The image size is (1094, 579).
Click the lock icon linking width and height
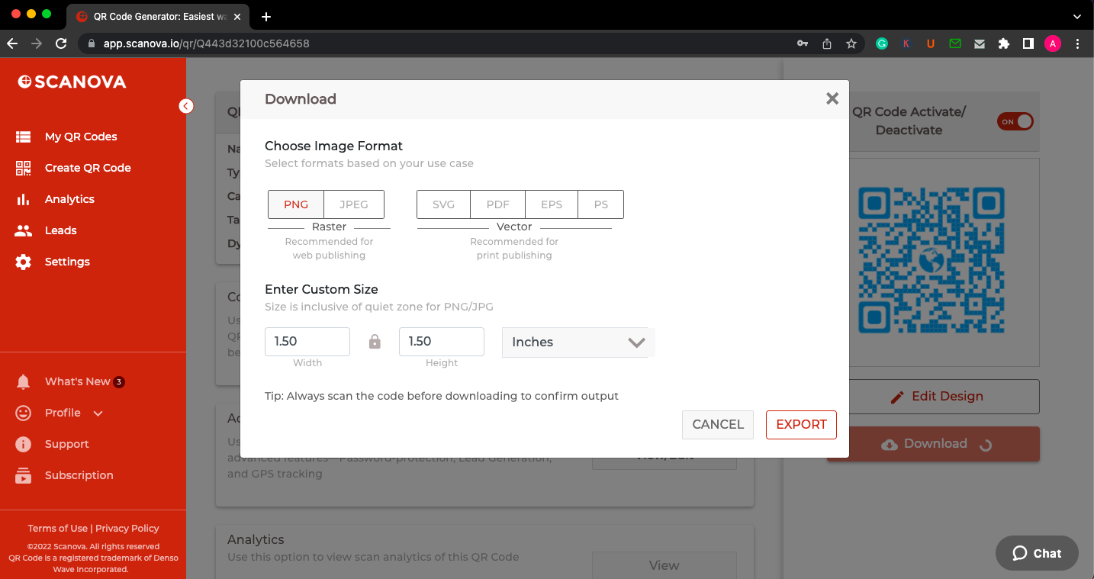(x=375, y=341)
